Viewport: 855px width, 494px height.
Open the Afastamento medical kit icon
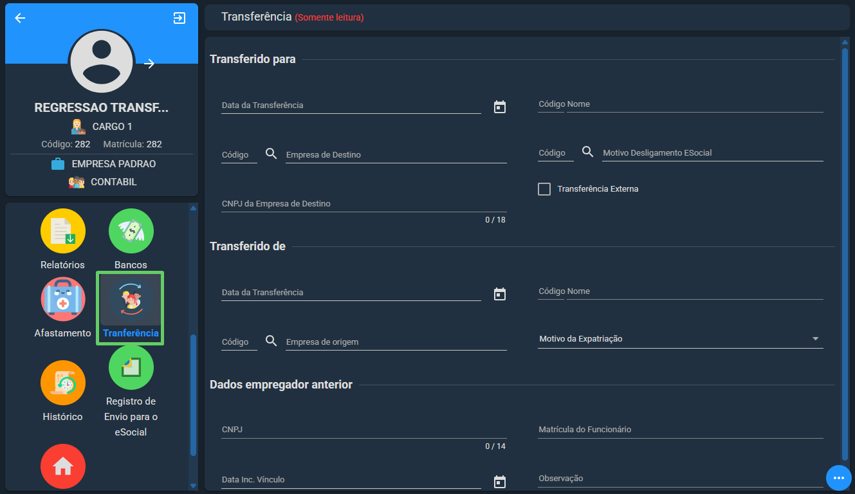click(x=63, y=299)
